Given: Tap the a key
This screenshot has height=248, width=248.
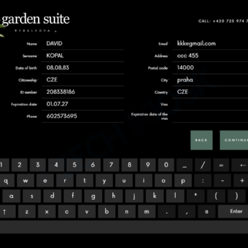Looking at the screenshot, I should [12, 196].
